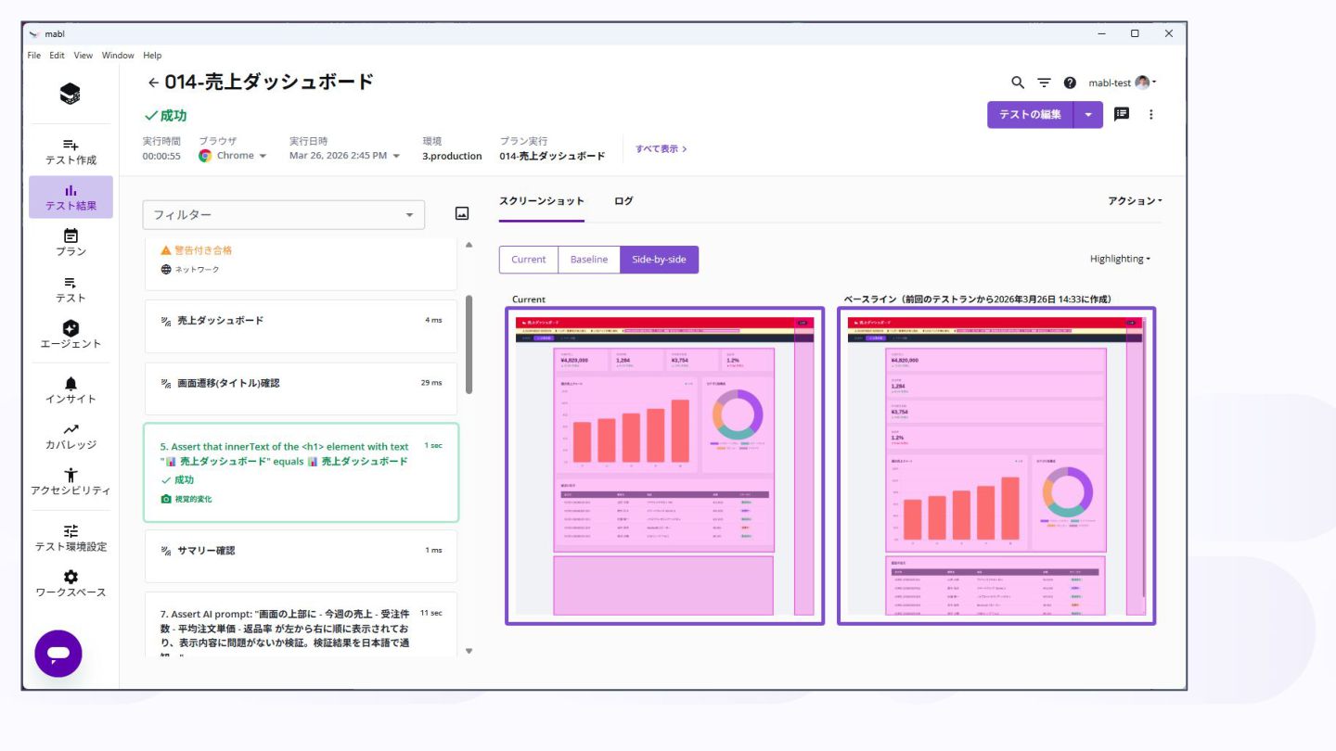Open the Help menu

152,56
